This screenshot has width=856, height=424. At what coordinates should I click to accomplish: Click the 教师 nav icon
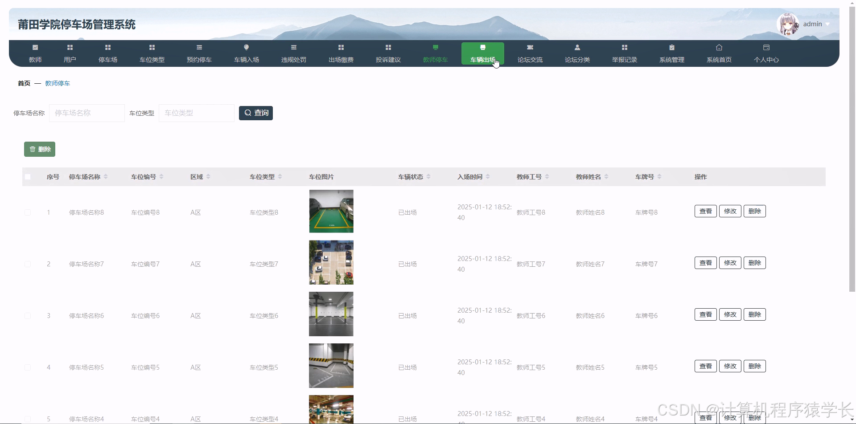[x=35, y=47]
